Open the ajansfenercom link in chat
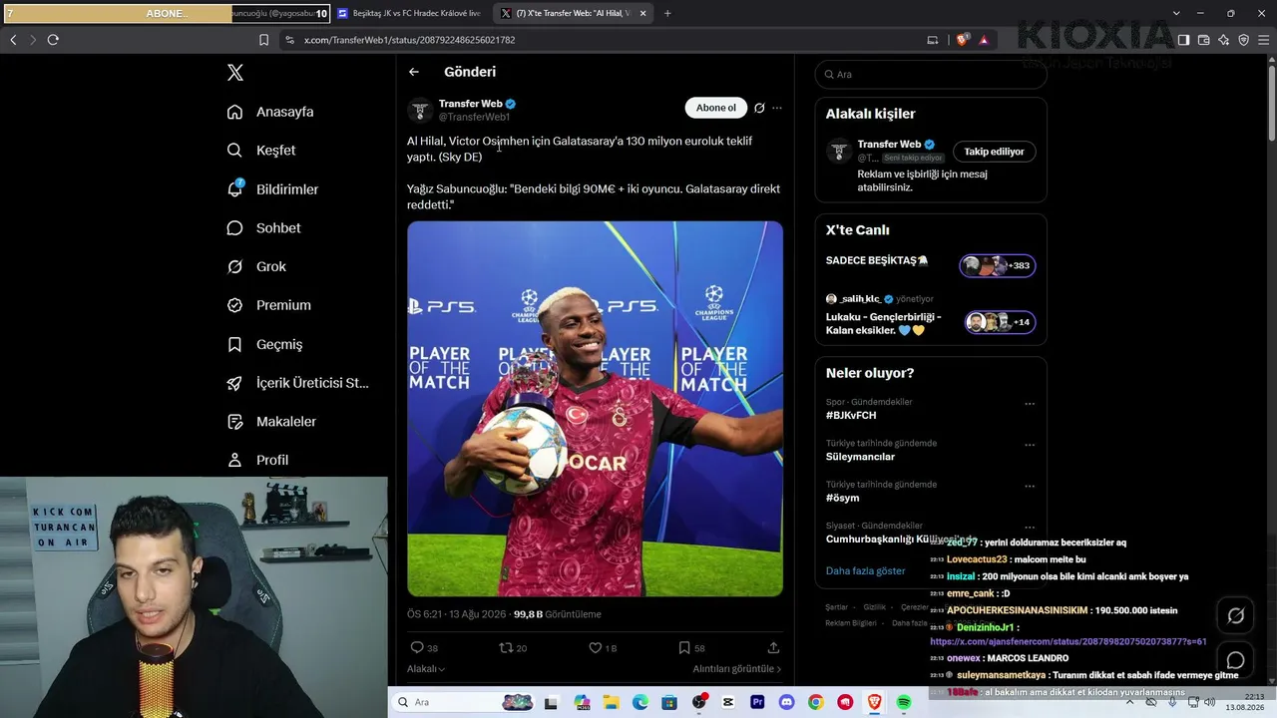Viewport: 1277px width, 718px height. click(x=1068, y=642)
